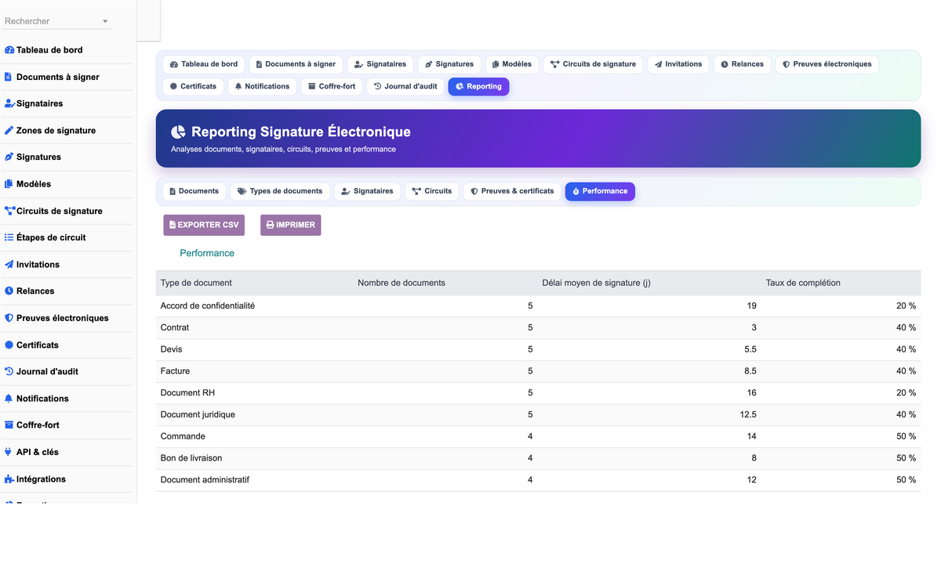Select the Performance report sub-tab
The width and height of the screenshot is (941, 582).
[x=600, y=191]
